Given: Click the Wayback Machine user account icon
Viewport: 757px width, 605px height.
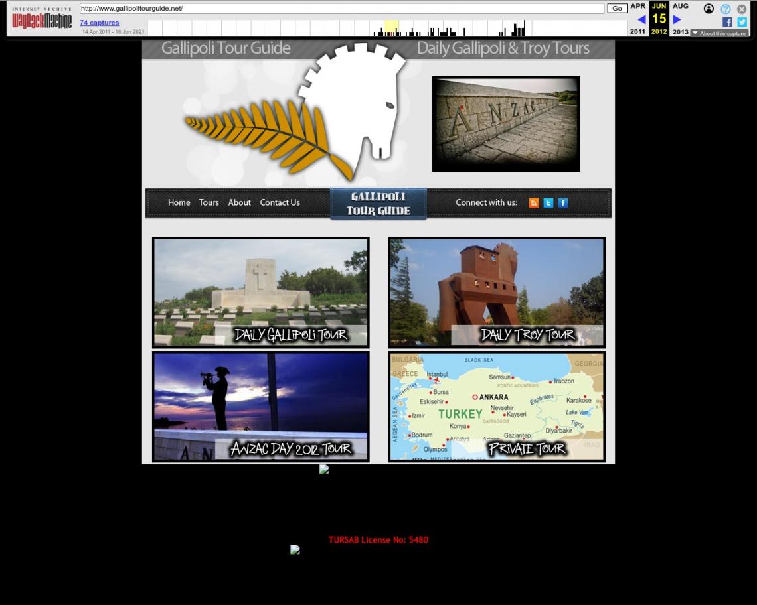Looking at the screenshot, I should 709,9.
